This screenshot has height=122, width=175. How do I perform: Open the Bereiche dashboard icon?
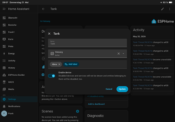pos(4,25)
